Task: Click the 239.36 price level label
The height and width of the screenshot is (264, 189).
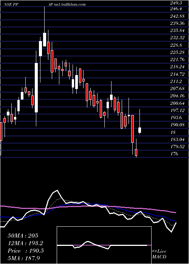Action: coord(177,23)
